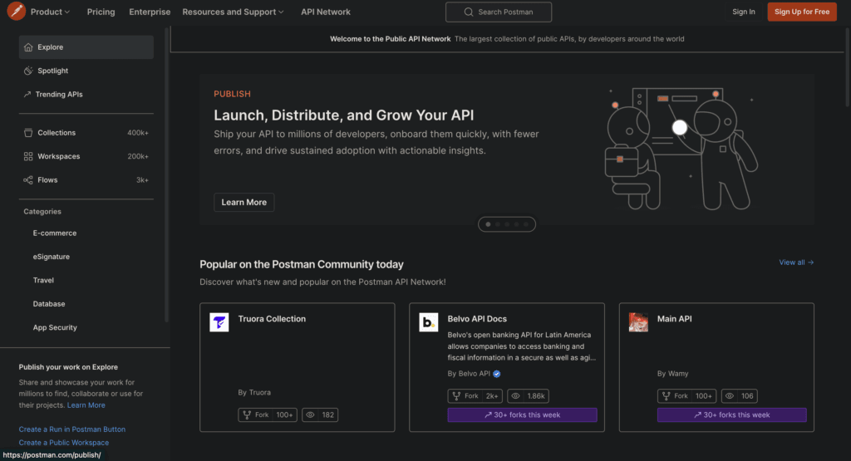Click the views eye icon on Main API
The width and height of the screenshot is (851, 461).
[x=730, y=396]
